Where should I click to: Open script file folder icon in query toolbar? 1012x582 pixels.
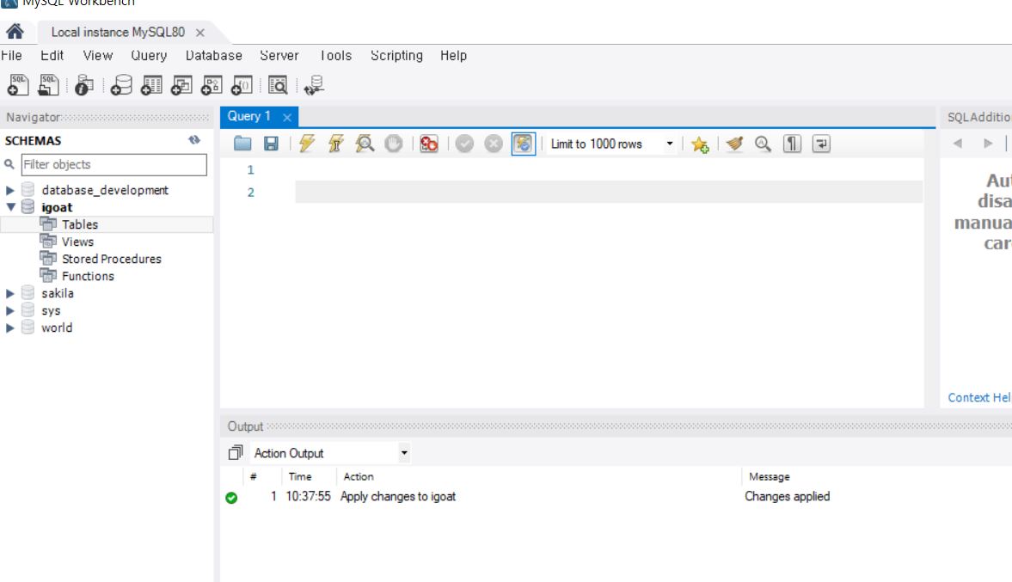tap(242, 144)
